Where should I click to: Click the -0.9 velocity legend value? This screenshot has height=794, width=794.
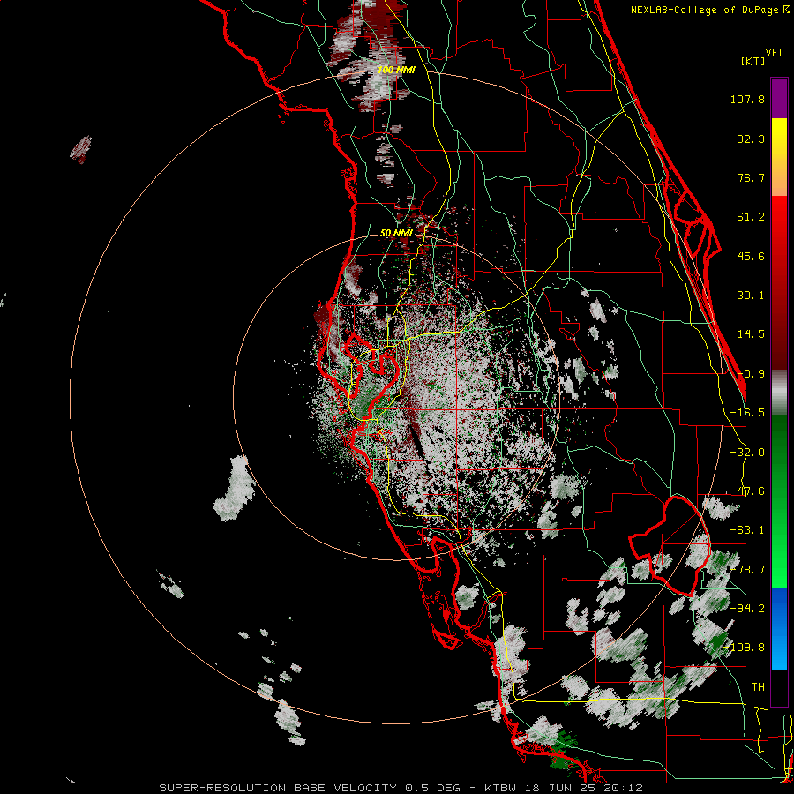751,374
